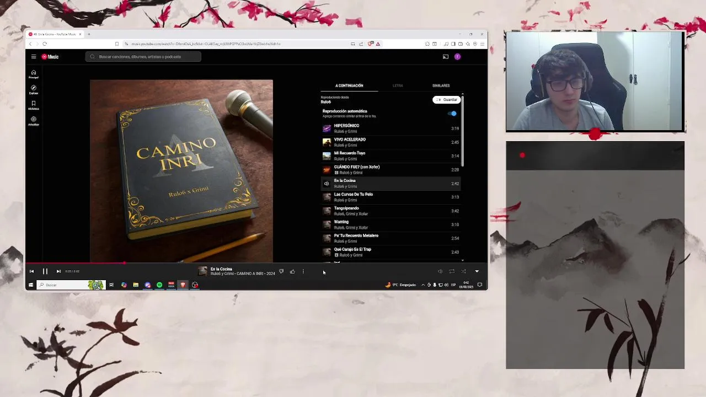
Task: Click the song thumbnail in player bar
Action: 203,271
